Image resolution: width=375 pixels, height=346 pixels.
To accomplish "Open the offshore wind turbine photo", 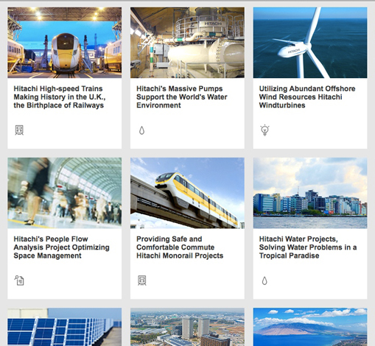I will [310, 43].
